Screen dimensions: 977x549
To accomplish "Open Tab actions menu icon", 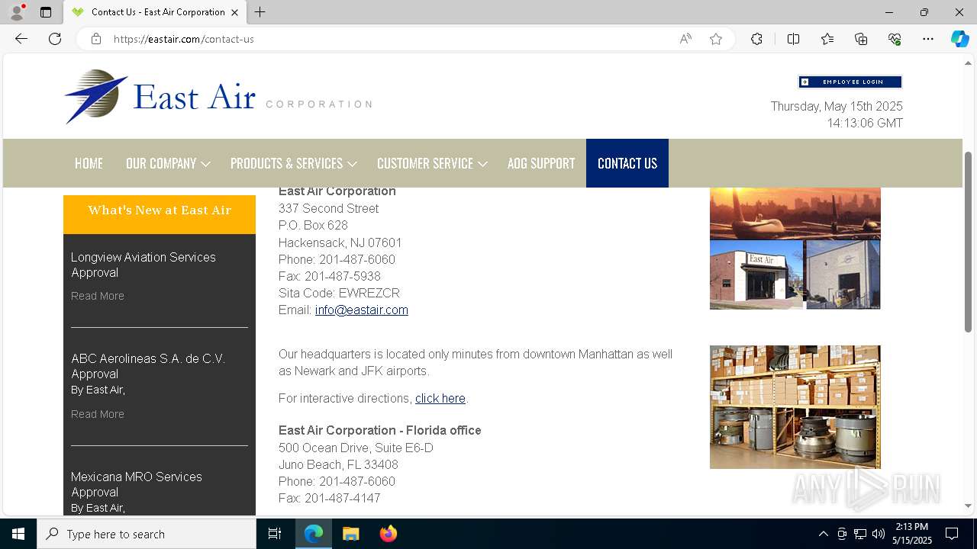I will tap(46, 12).
